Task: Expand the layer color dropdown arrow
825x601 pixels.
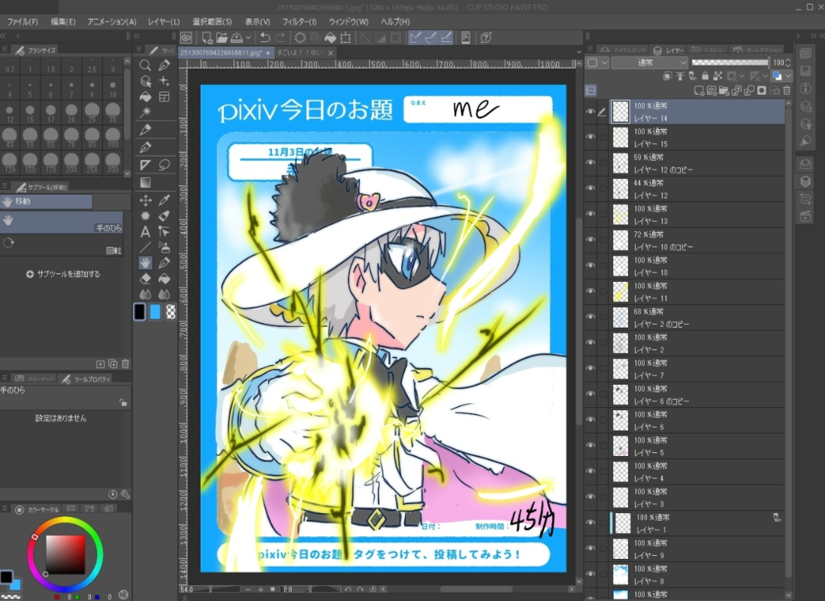Action: click(x=788, y=76)
